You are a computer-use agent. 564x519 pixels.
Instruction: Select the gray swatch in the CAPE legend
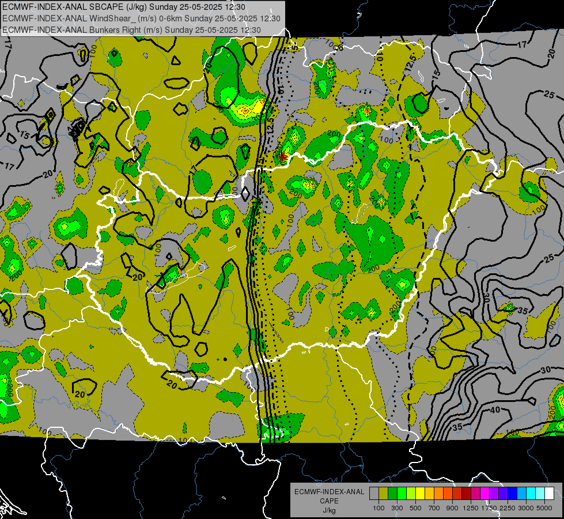point(374,493)
